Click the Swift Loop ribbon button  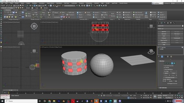(x=70, y=13)
